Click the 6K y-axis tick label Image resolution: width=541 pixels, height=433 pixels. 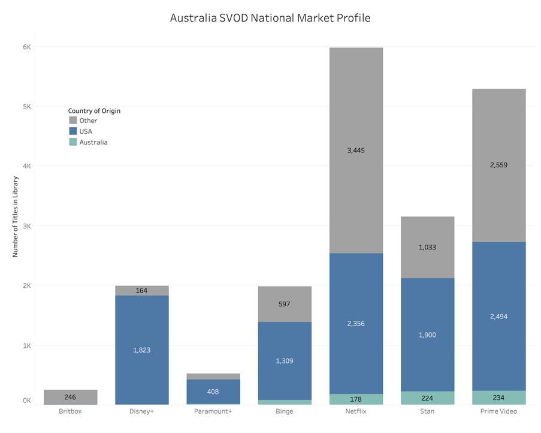click(27, 47)
